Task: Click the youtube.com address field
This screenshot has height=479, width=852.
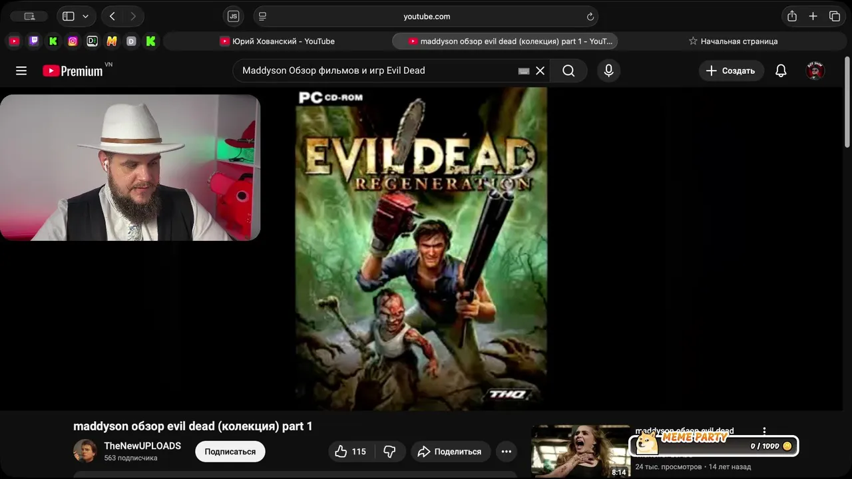Action: pos(426,17)
